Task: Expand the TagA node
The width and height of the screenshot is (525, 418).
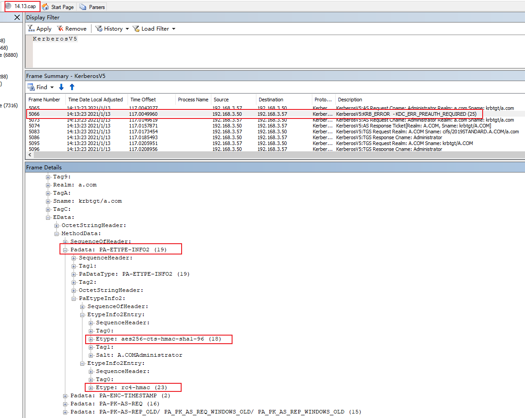Action: (x=48, y=193)
